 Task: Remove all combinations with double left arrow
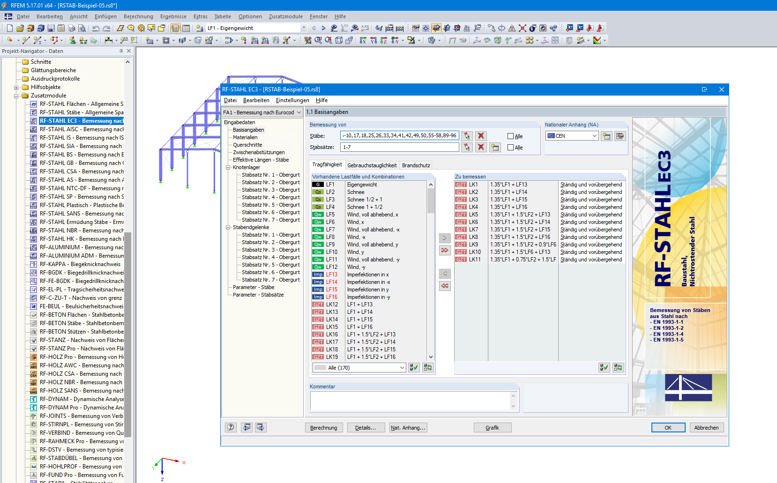tap(445, 286)
